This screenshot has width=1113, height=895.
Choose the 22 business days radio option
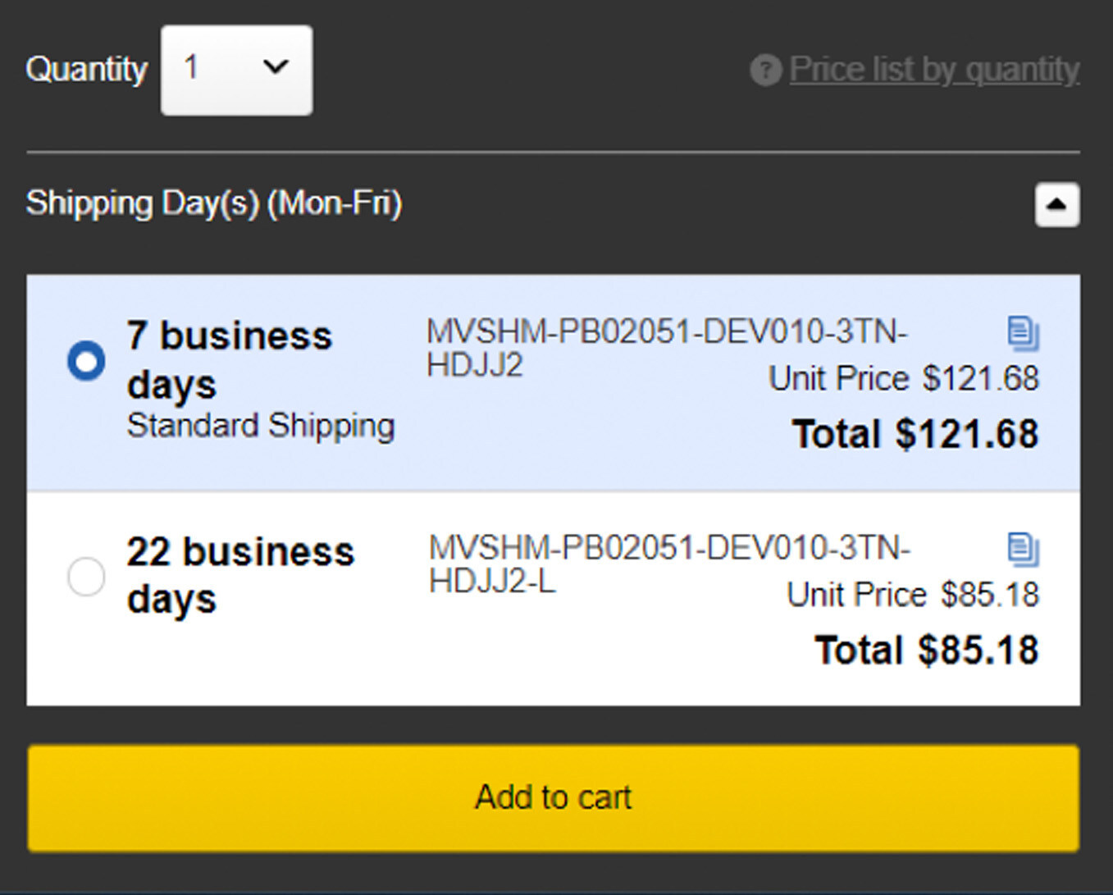(x=86, y=577)
